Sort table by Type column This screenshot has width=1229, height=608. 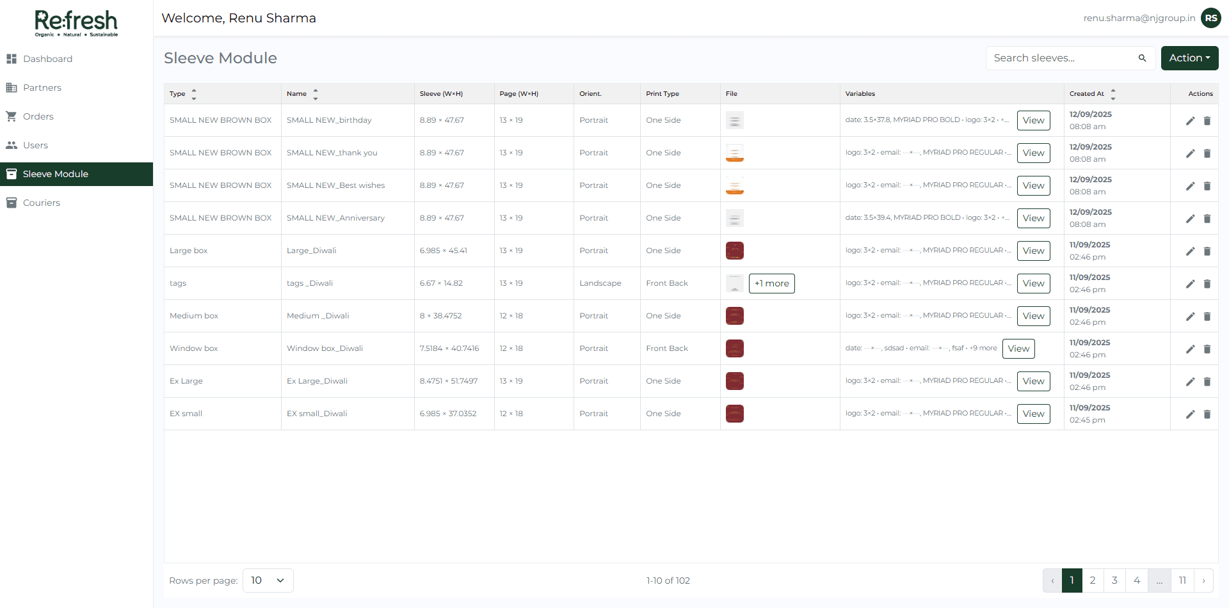(194, 94)
